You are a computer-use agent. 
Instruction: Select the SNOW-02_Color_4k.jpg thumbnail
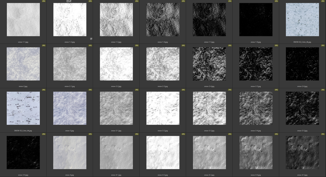[302, 20]
